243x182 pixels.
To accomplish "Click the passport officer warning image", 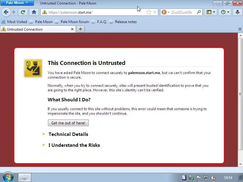I will click(33, 68).
